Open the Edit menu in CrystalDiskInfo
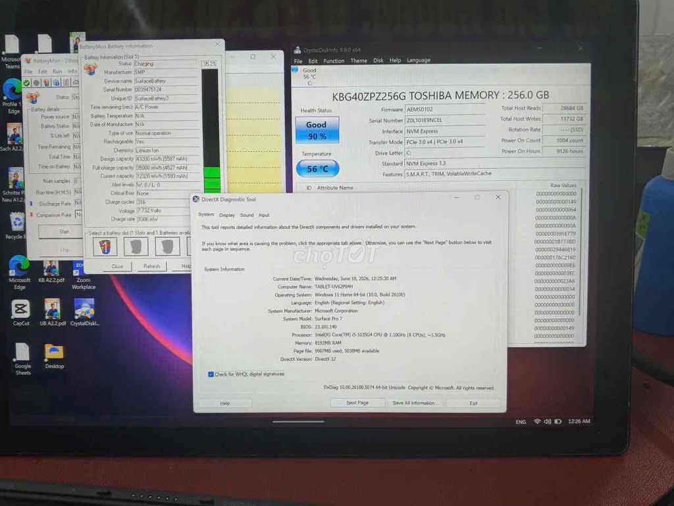Screen dimensions: 674x506 click(313, 61)
